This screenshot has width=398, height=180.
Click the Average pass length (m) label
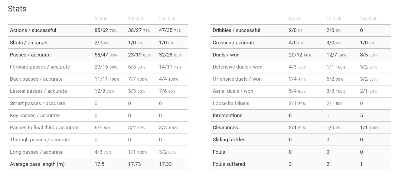37,164
